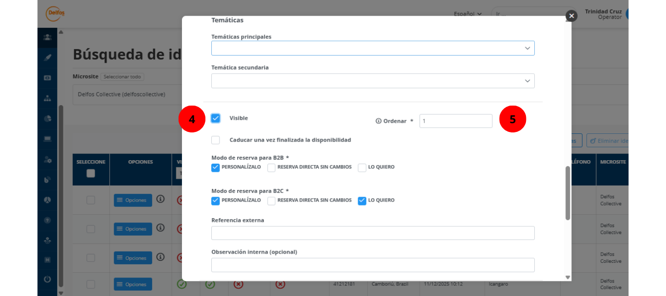Click the Delfos logo in header
Viewport: 666px width, 296px height.
55,14
